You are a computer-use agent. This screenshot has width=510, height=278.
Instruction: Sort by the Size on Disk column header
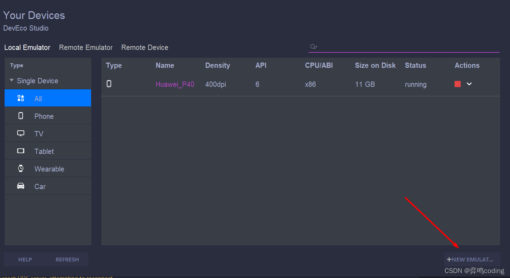[375, 65]
